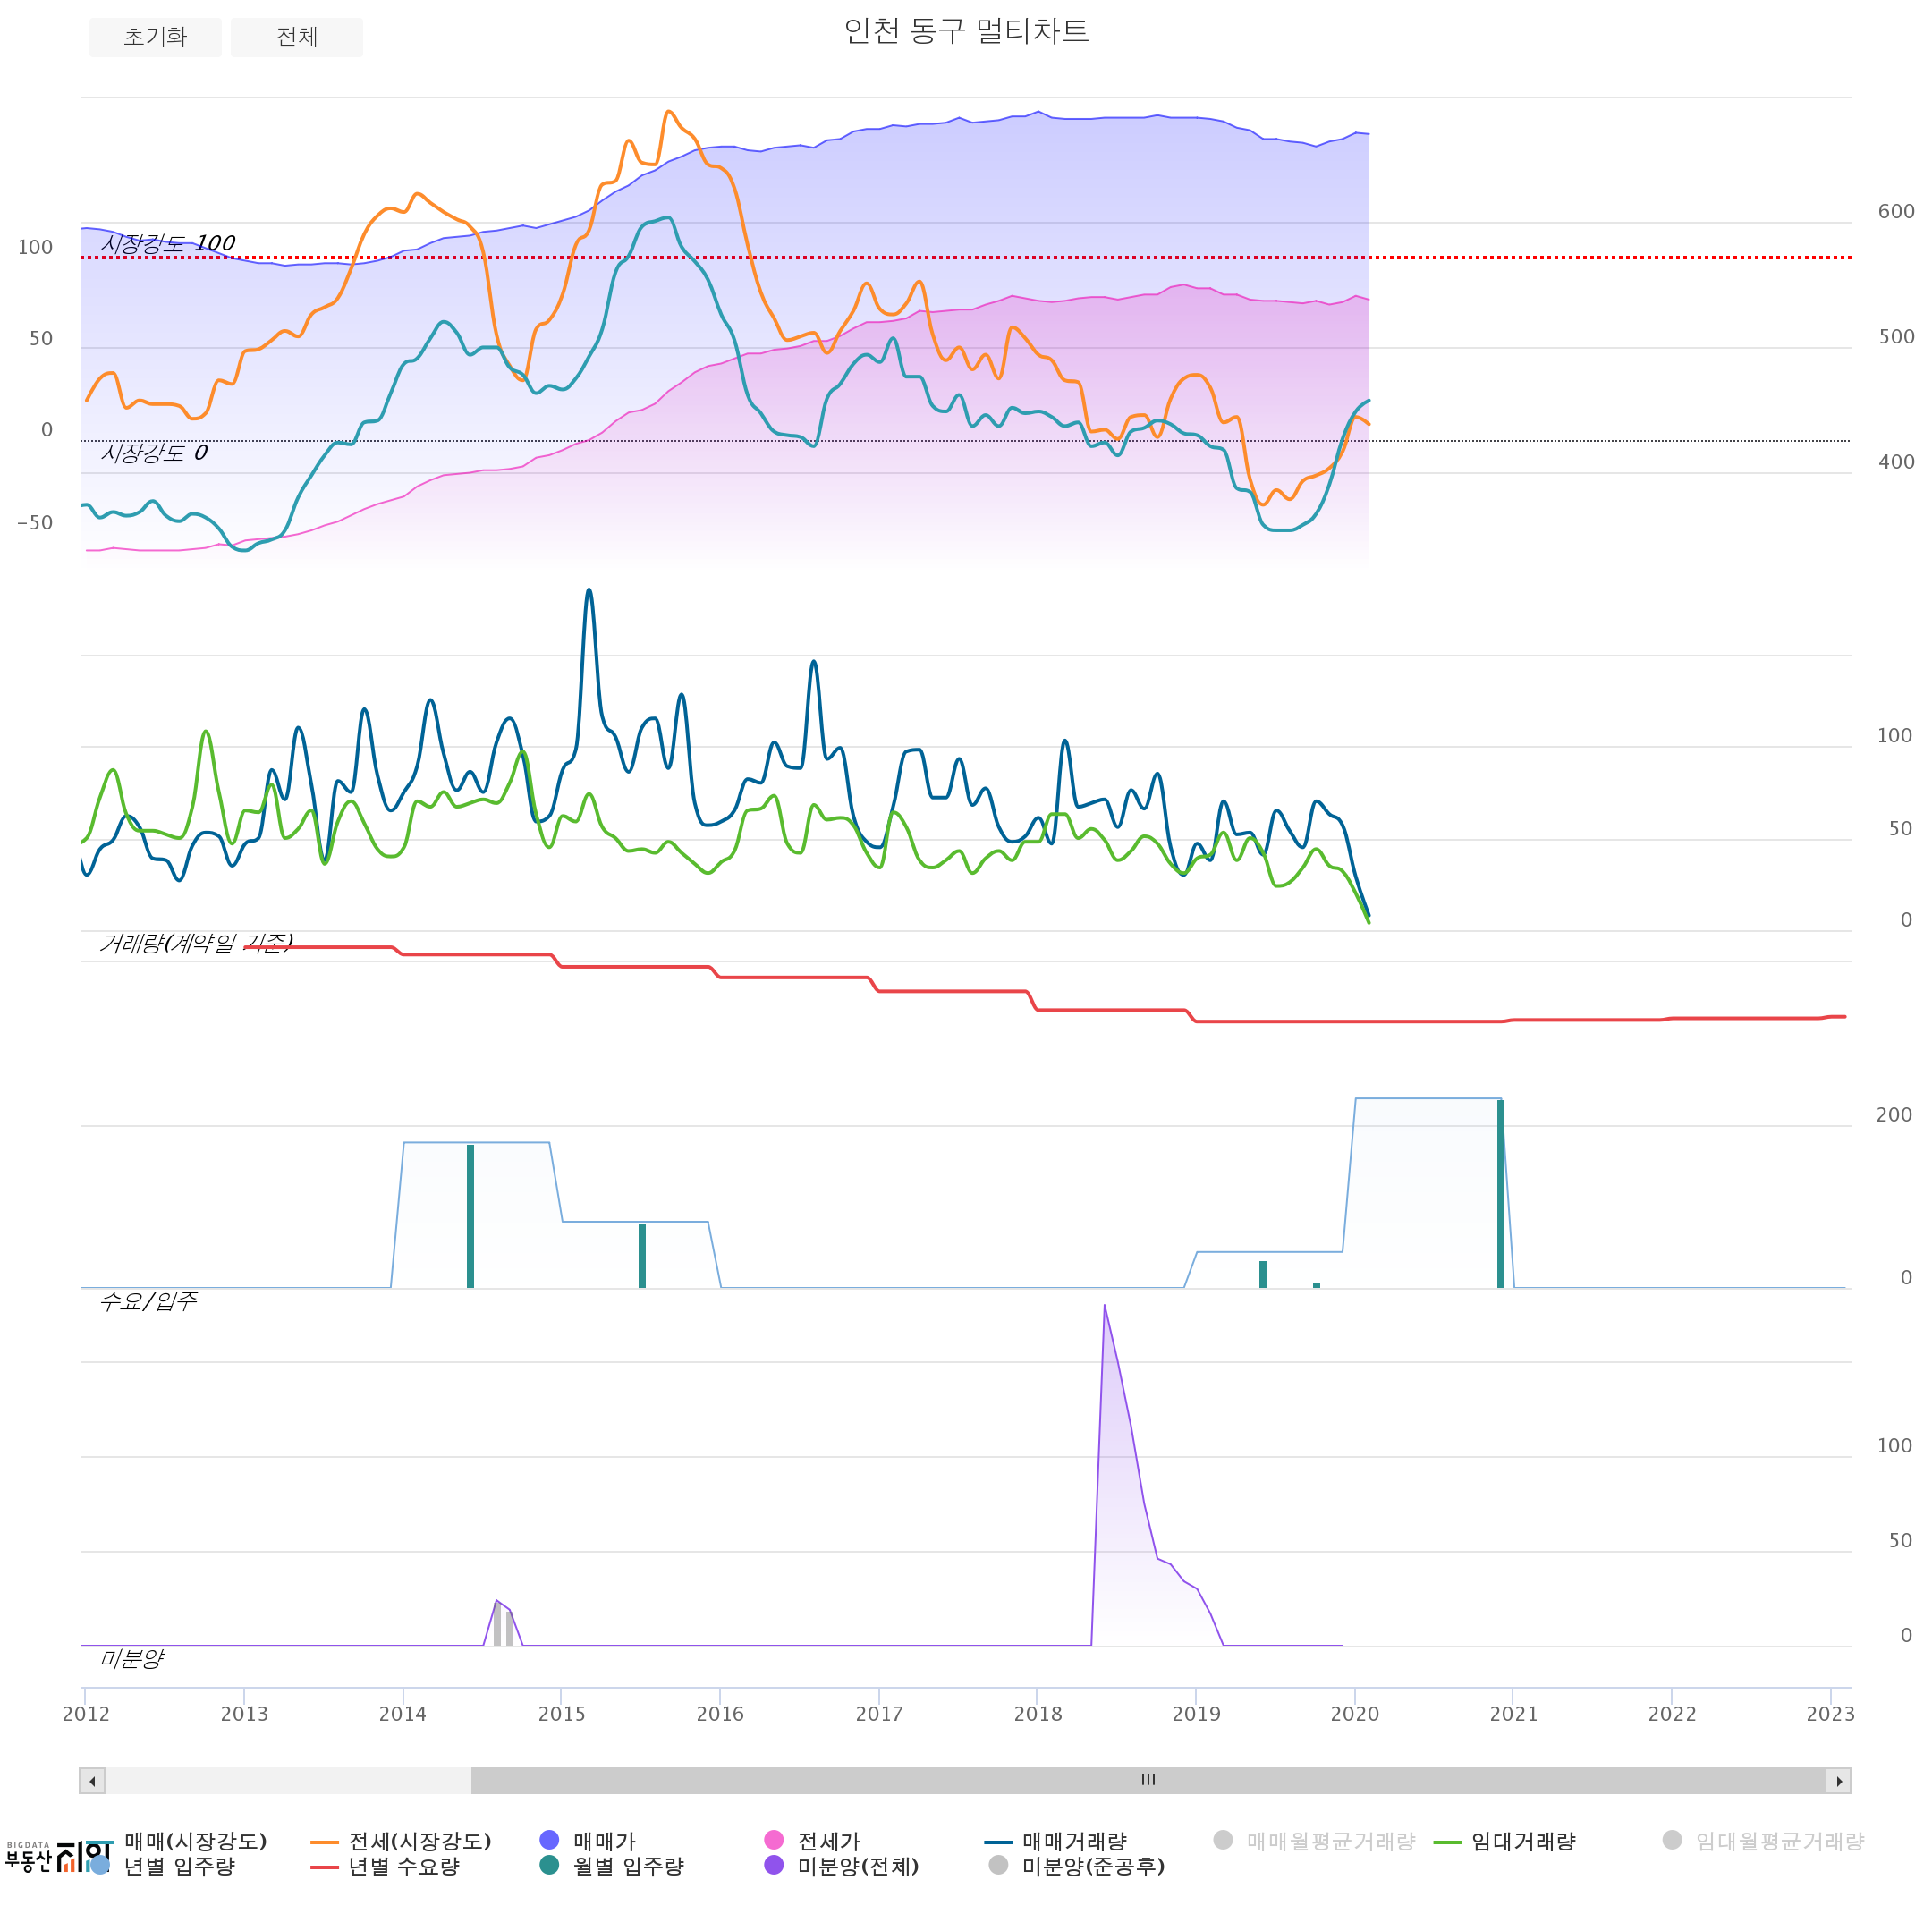Toggle 년별 수요량 legend series

point(385,1866)
